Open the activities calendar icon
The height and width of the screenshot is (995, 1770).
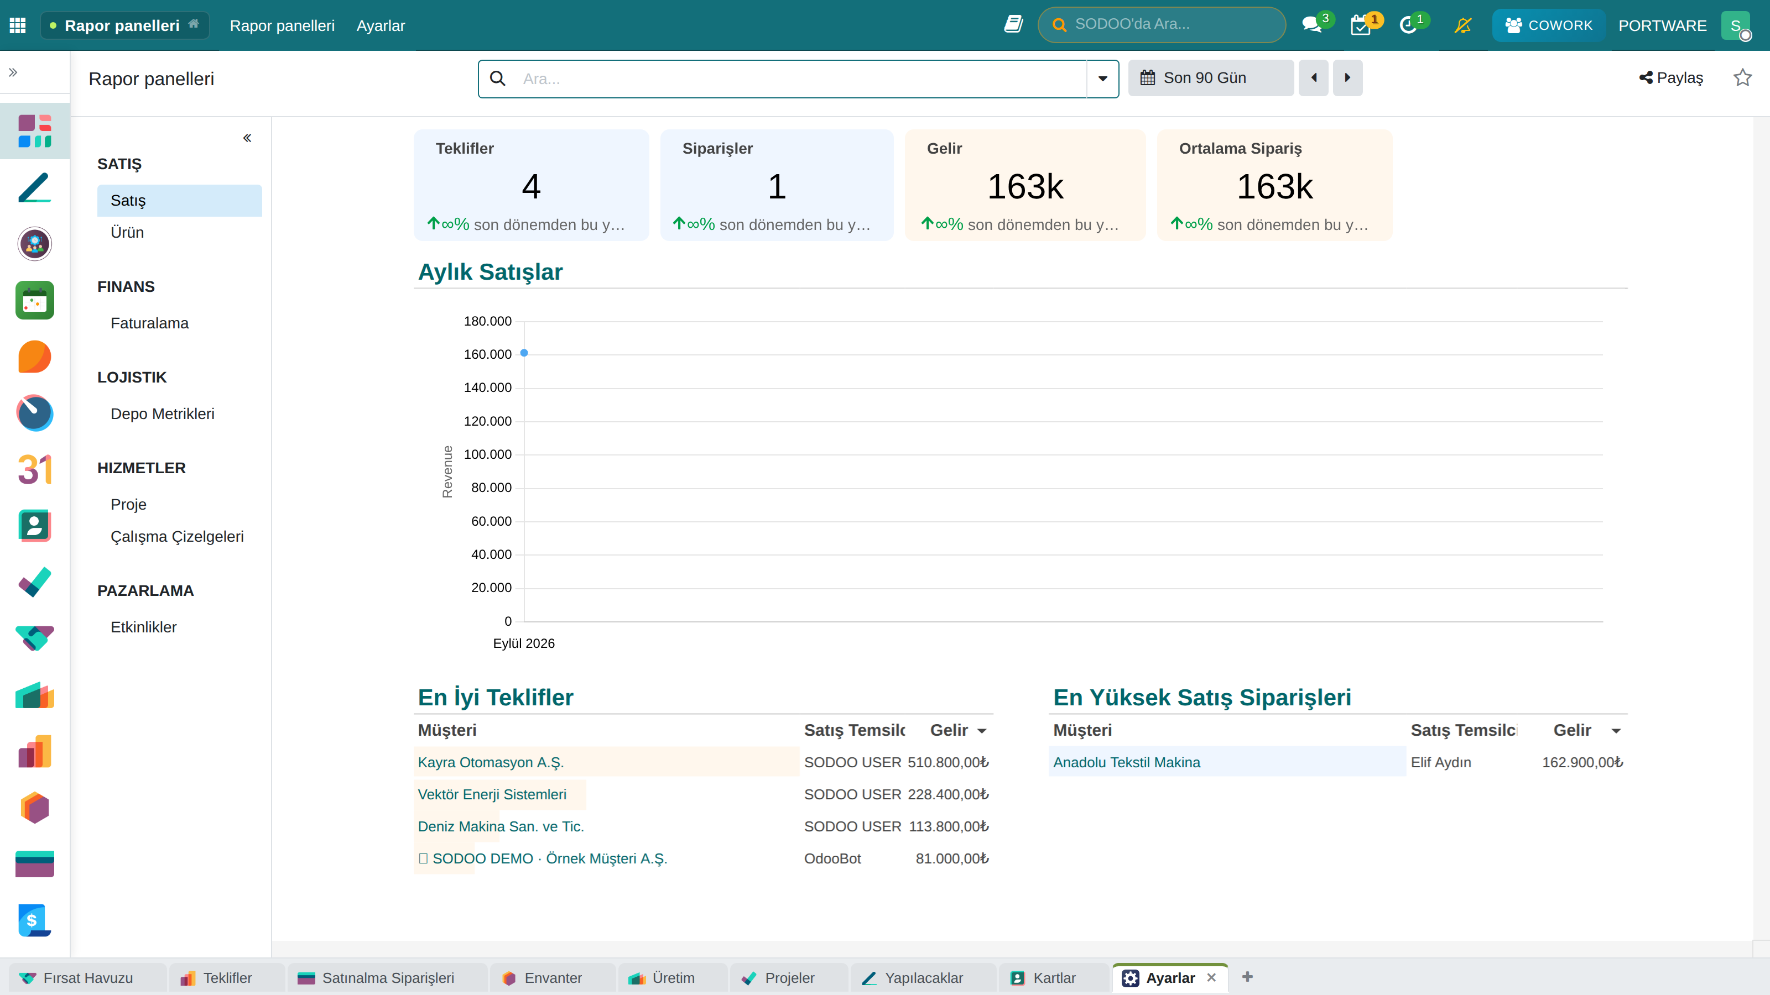pyautogui.click(x=1361, y=25)
